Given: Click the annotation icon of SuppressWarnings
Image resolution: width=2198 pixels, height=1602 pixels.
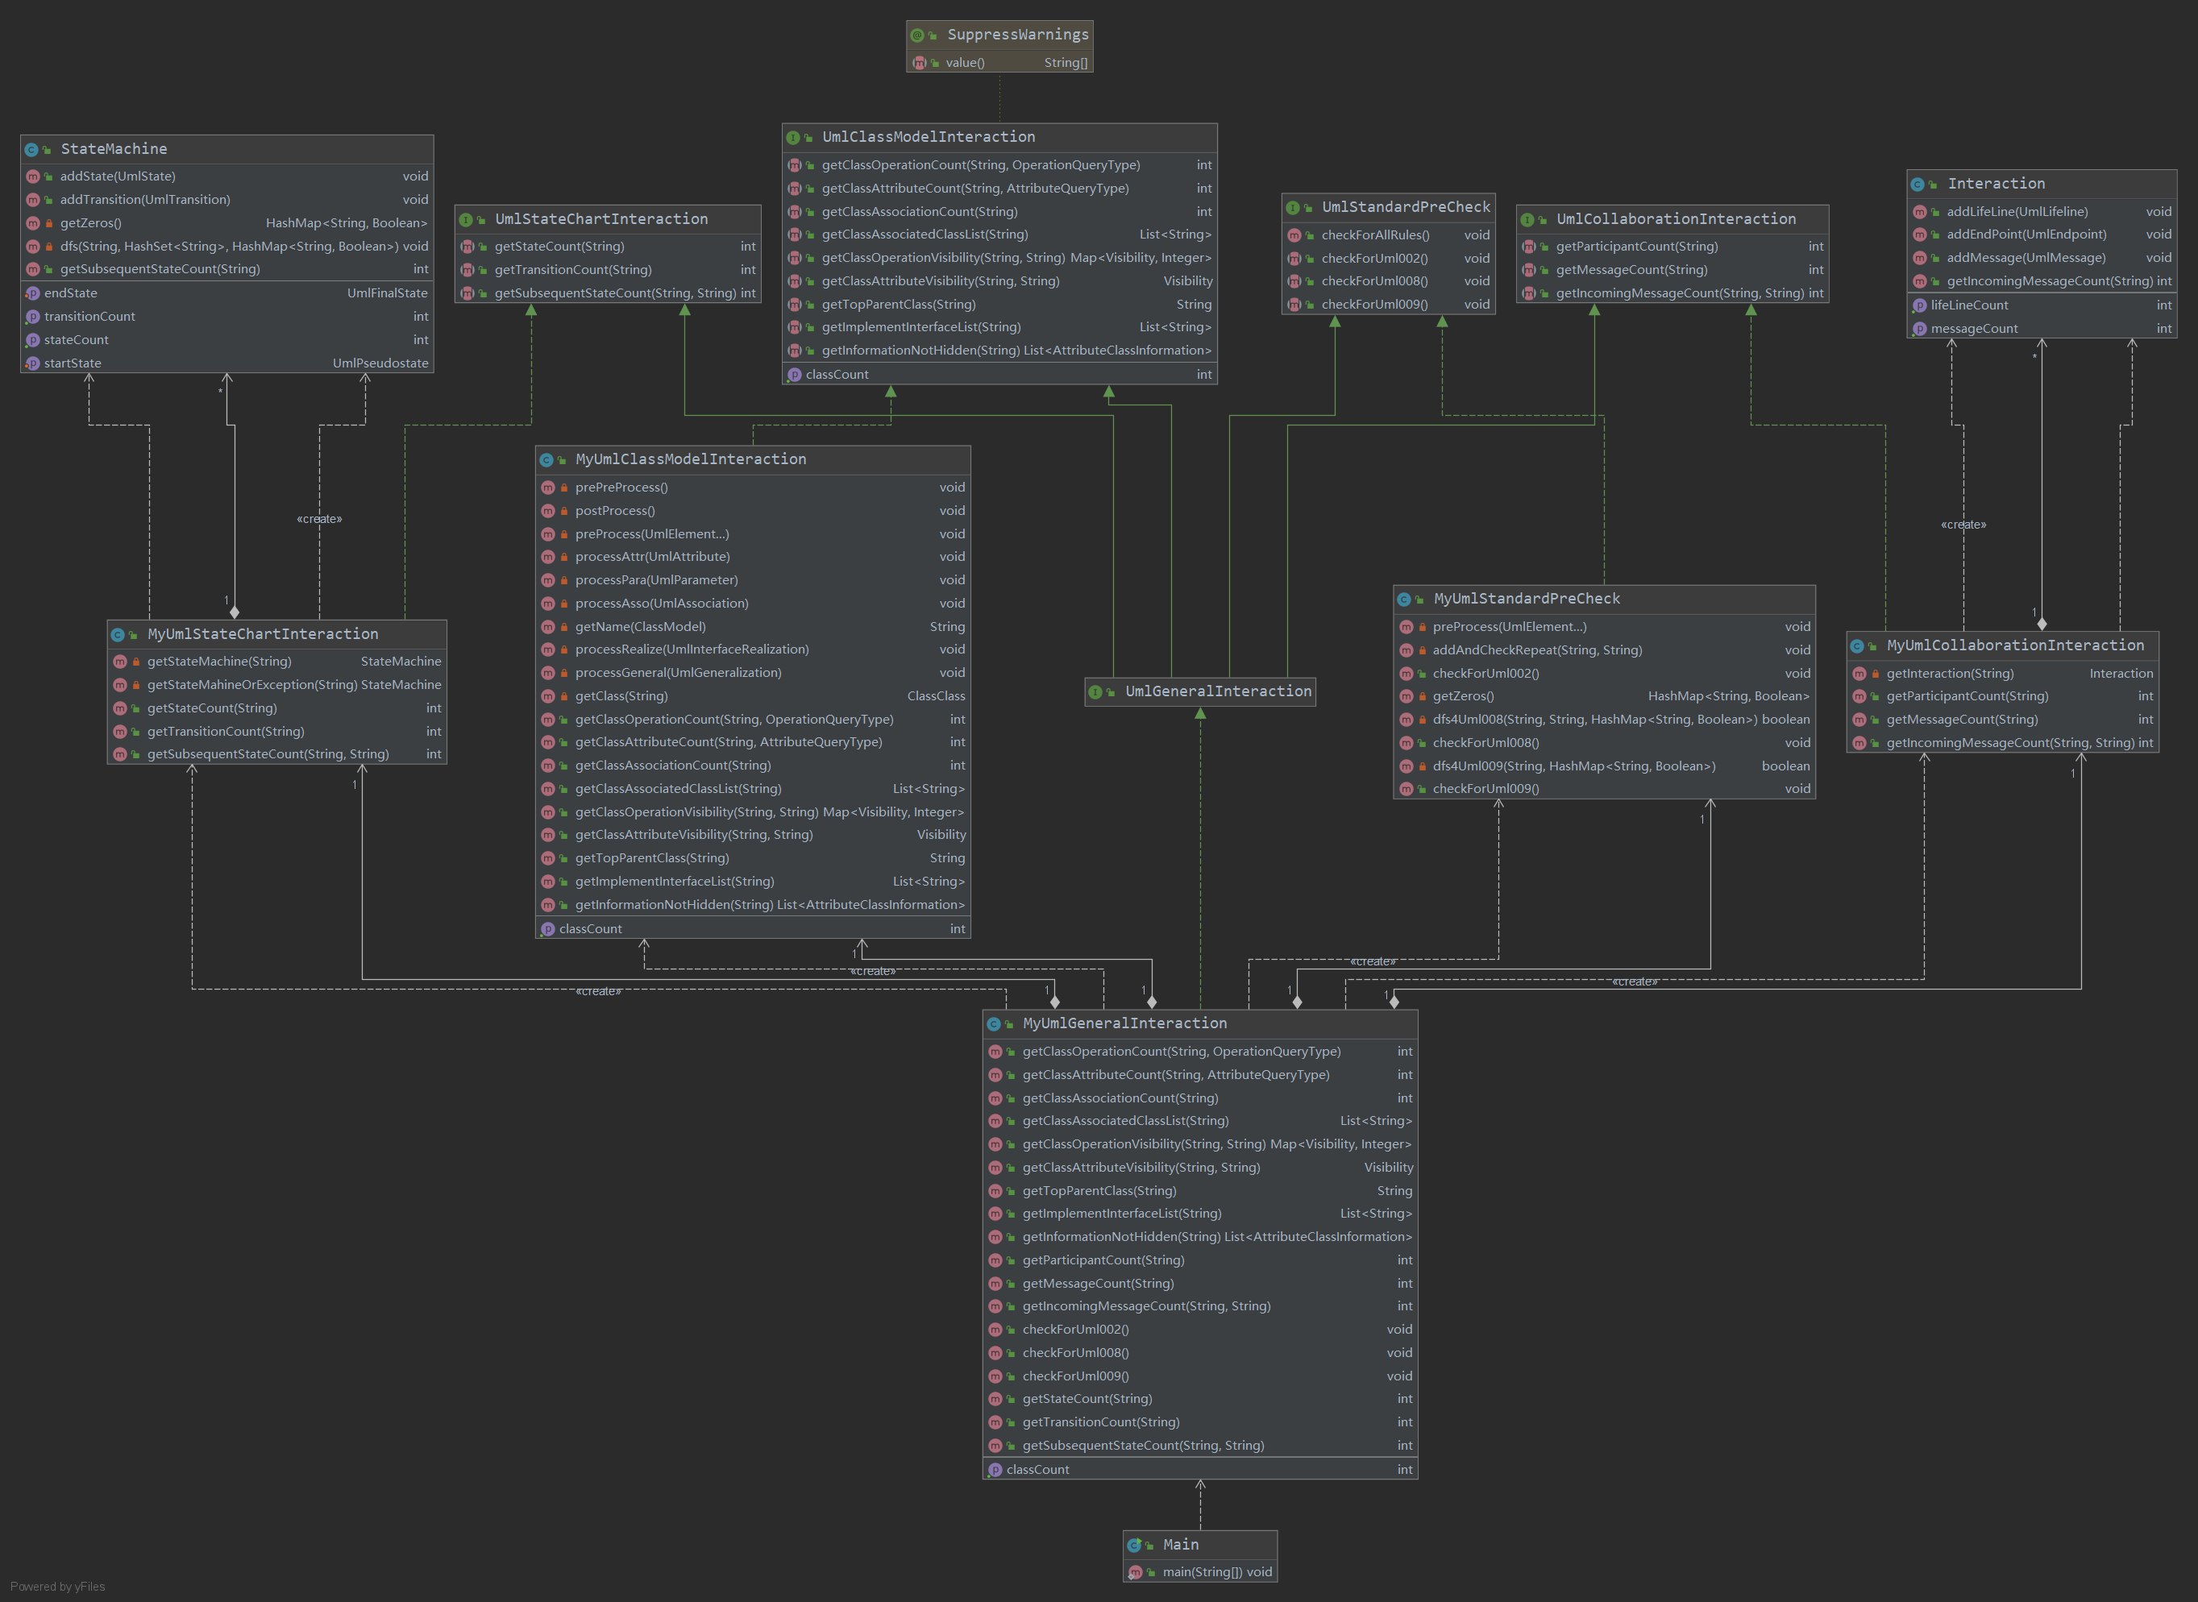Looking at the screenshot, I should 917,35.
